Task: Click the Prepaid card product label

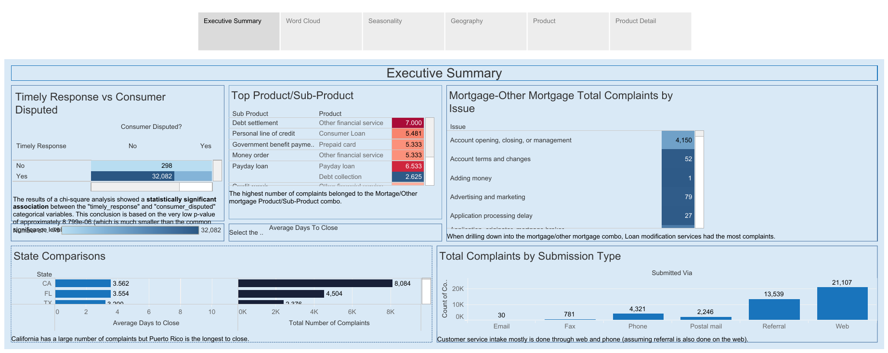Action: click(x=337, y=144)
